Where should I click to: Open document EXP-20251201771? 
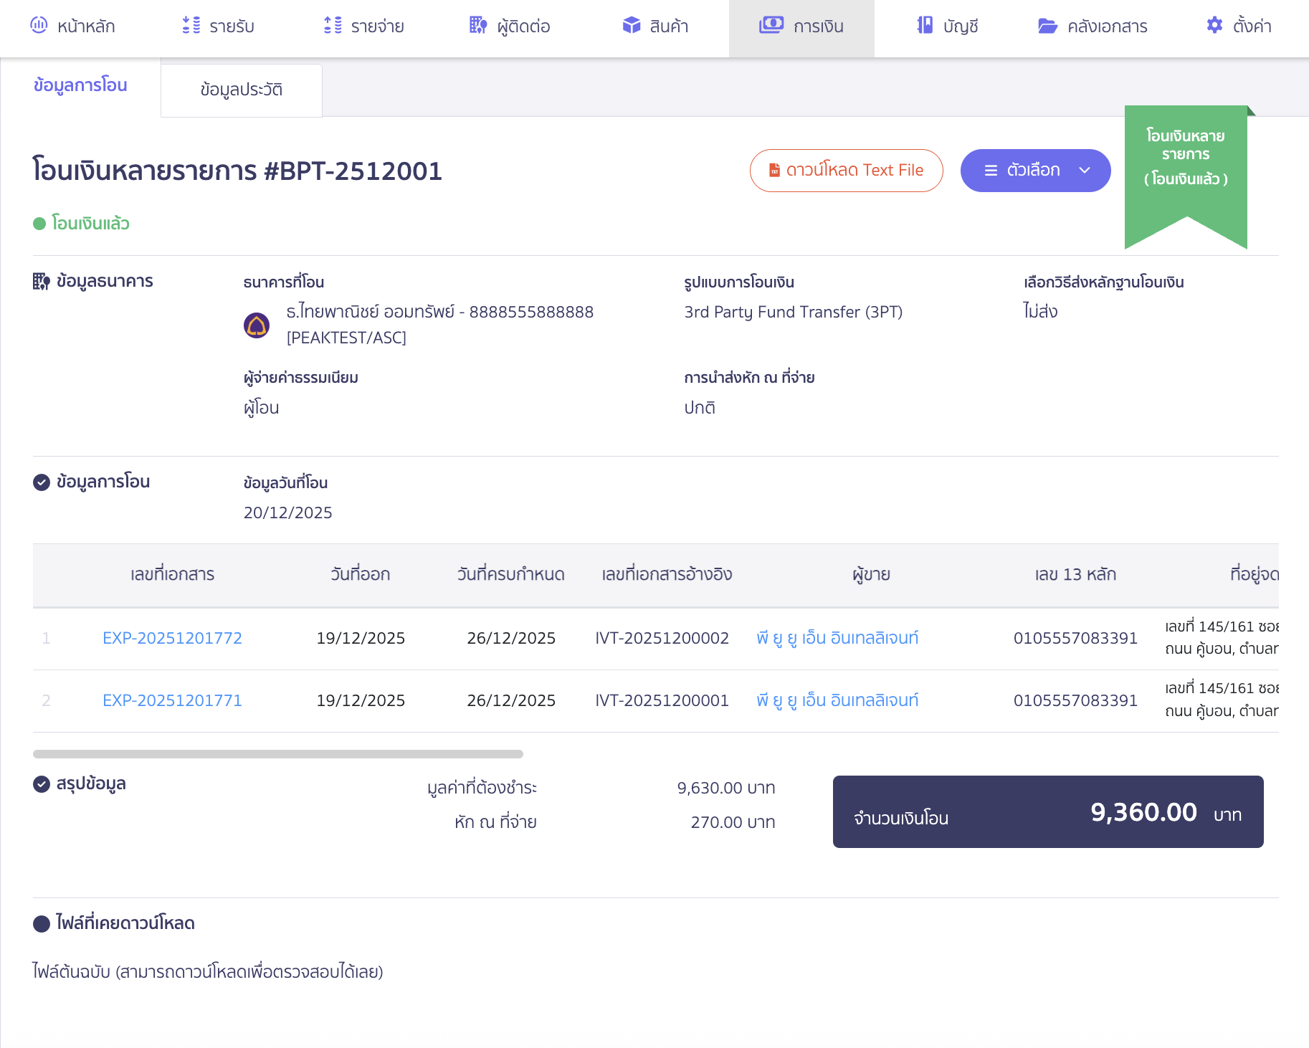pyautogui.click(x=172, y=700)
